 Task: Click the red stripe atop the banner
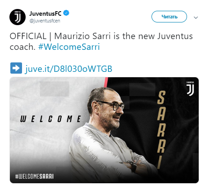click(x=106, y=82)
